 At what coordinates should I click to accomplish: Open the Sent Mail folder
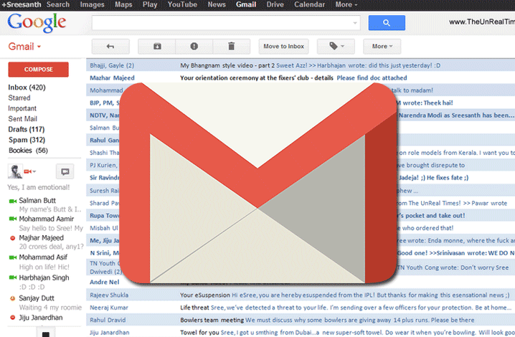point(23,119)
